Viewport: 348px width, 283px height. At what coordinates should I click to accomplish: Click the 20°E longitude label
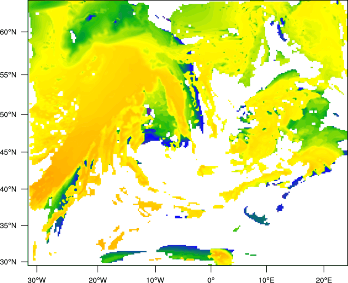point(324,280)
